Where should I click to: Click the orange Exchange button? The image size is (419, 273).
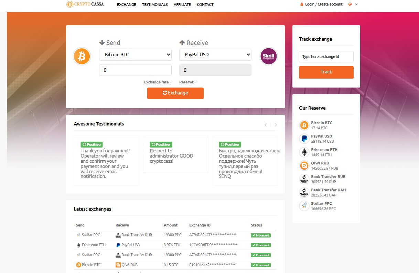click(175, 93)
